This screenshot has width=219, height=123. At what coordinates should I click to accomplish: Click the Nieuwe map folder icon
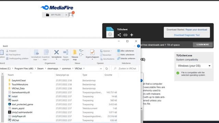75,52
